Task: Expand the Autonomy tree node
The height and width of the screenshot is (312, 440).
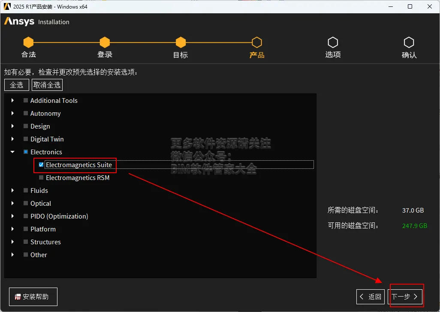Action: tap(12, 113)
